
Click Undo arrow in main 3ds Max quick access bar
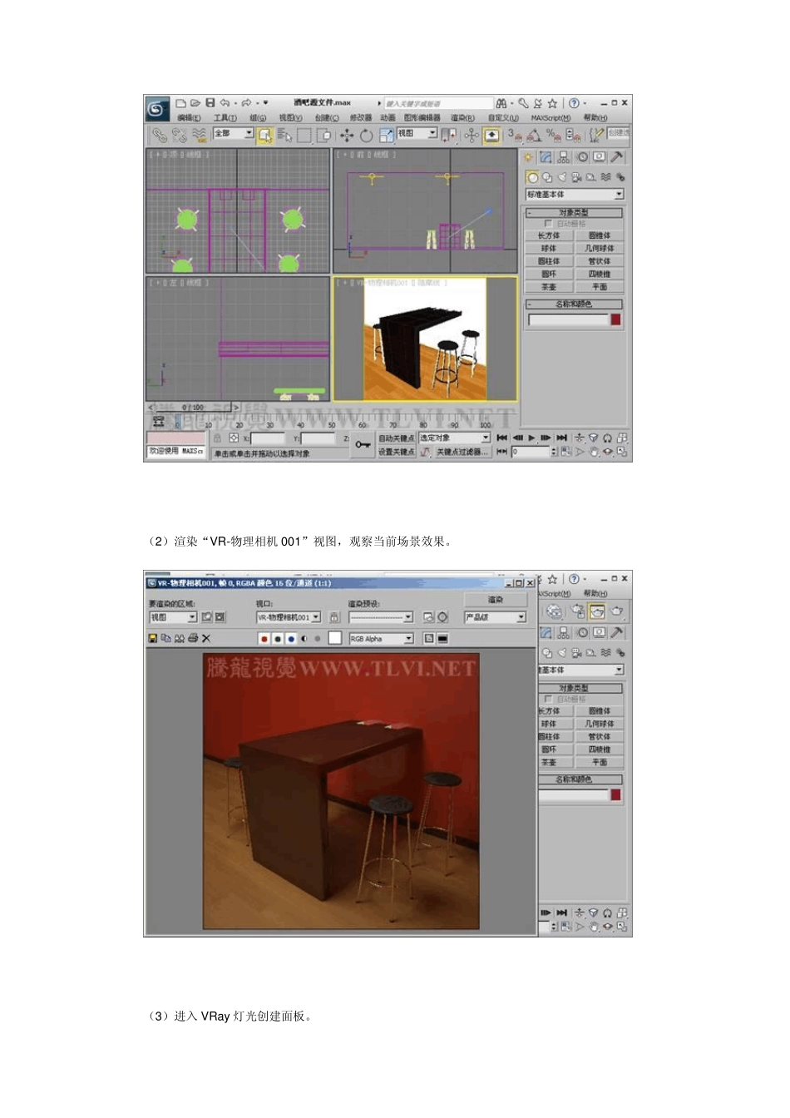click(x=225, y=103)
